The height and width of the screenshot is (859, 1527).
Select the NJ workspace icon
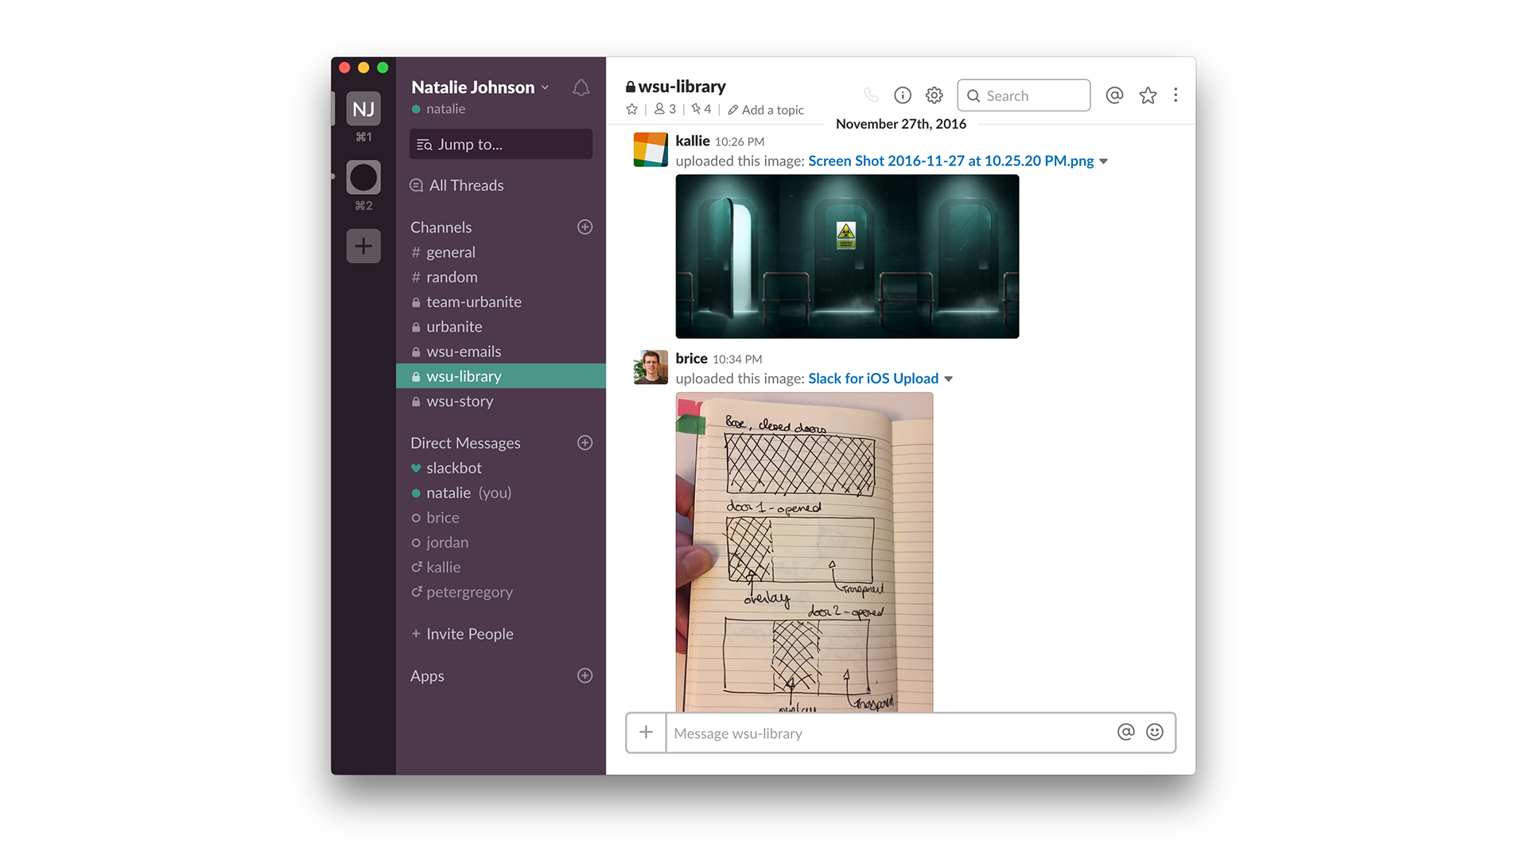[x=363, y=109]
